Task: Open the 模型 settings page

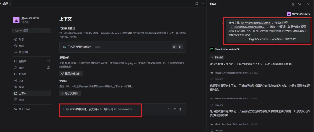Action: click(x=32, y=87)
